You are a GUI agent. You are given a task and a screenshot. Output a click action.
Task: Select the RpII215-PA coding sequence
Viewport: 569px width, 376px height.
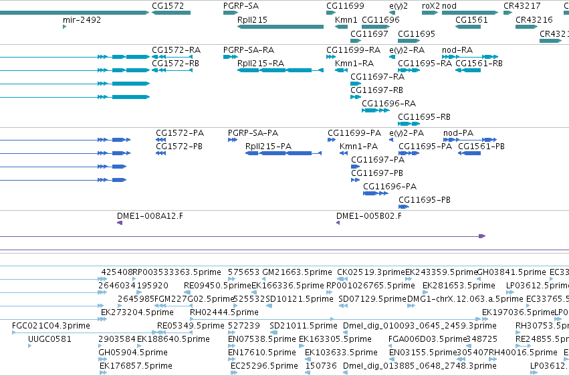[283, 153]
